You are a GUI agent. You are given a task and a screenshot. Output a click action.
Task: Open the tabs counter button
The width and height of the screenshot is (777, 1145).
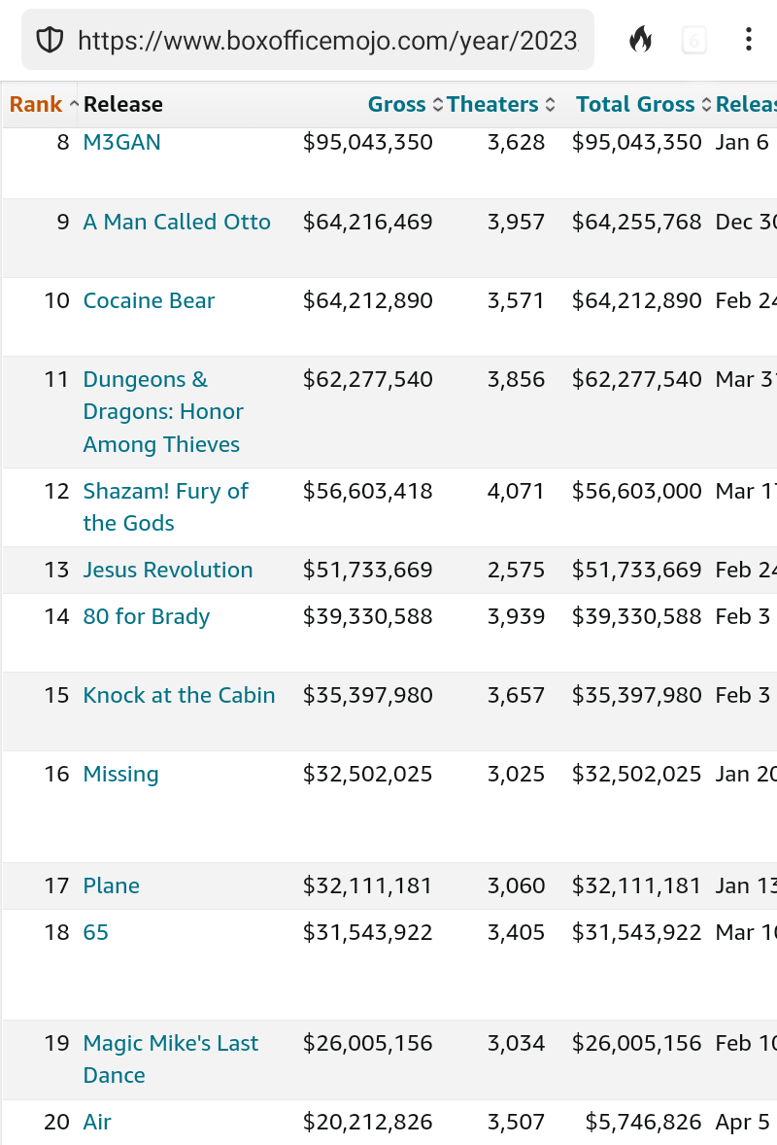click(x=693, y=40)
